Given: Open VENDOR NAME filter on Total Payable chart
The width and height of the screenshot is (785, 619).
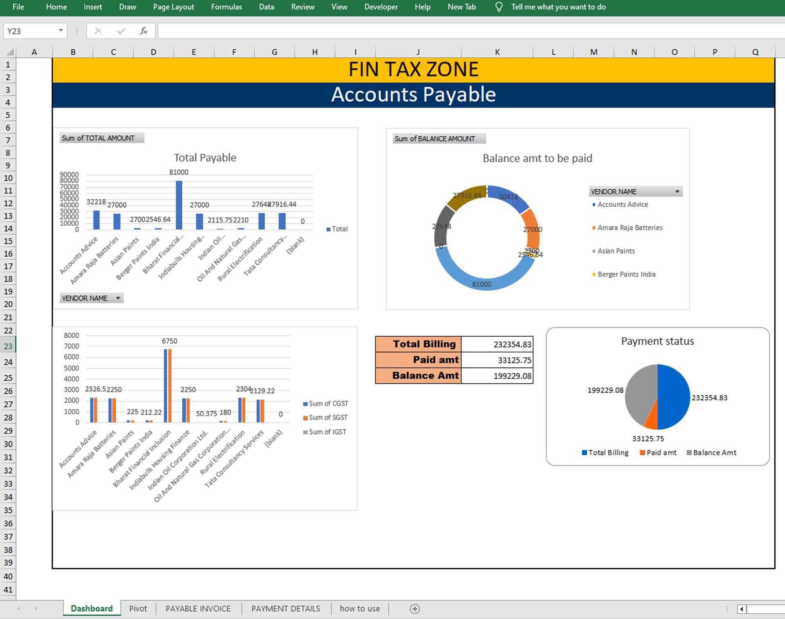Looking at the screenshot, I should point(118,298).
